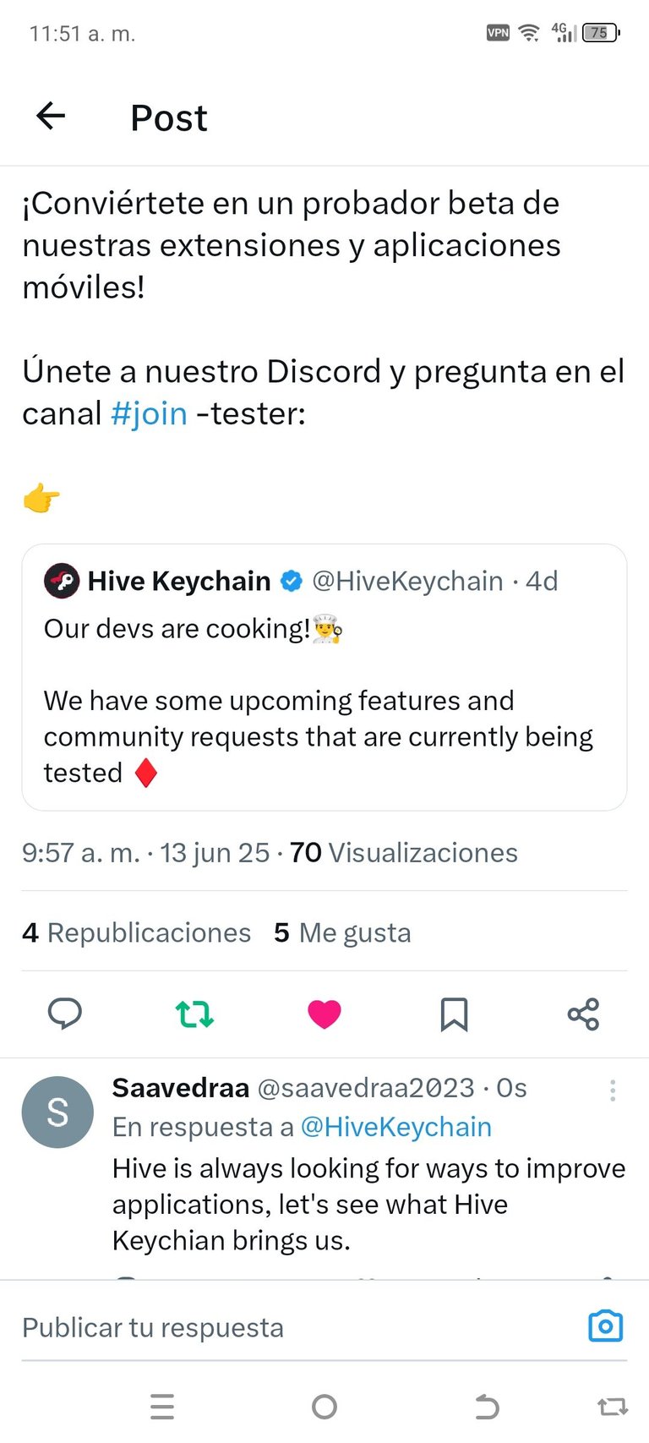
Task: View the 5 Me gusta list
Action: [x=342, y=932]
